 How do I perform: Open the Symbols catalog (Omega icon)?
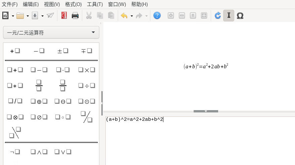[x=240, y=15]
